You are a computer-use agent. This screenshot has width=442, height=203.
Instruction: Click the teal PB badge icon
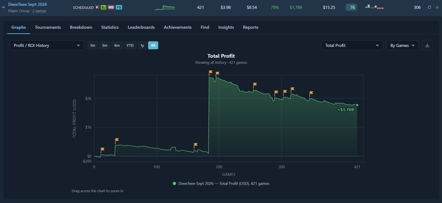(119, 7)
